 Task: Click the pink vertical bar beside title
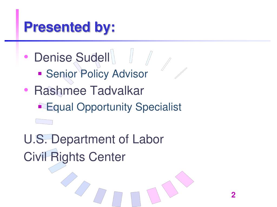pos(17,35)
